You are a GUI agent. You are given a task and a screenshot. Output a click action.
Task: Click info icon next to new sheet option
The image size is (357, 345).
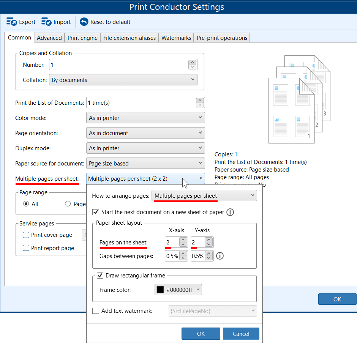[230, 212]
